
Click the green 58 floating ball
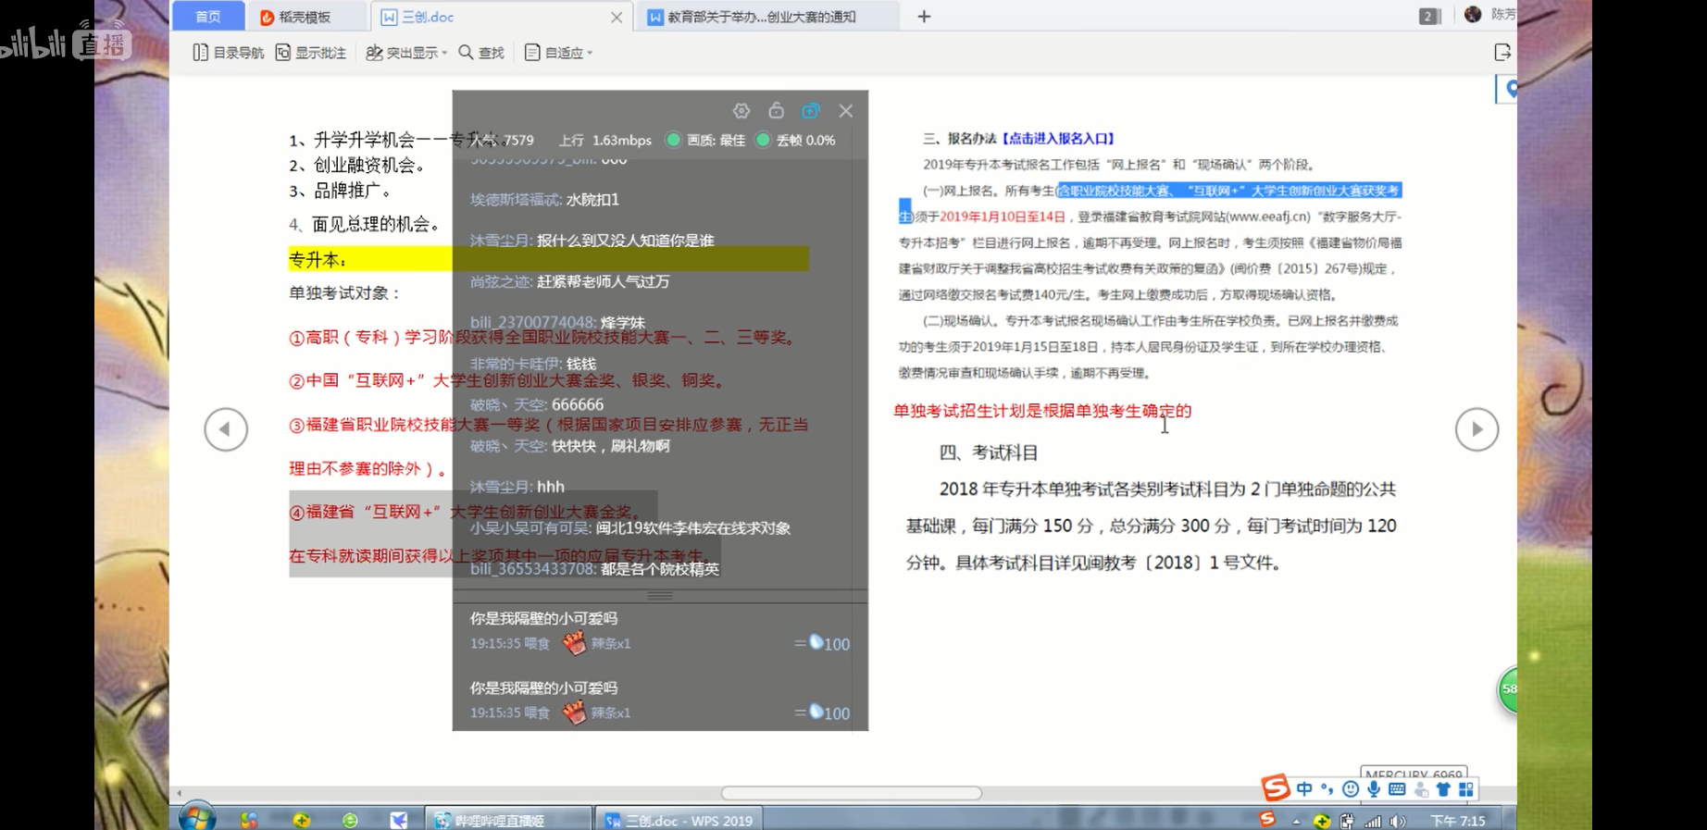click(1508, 689)
